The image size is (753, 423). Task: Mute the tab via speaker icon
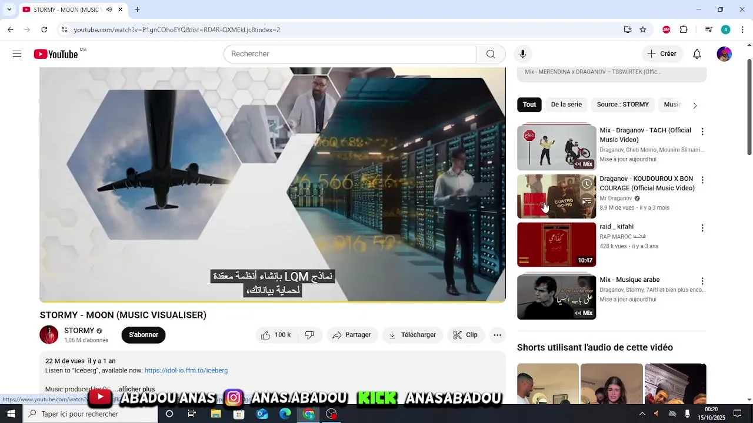click(109, 9)
